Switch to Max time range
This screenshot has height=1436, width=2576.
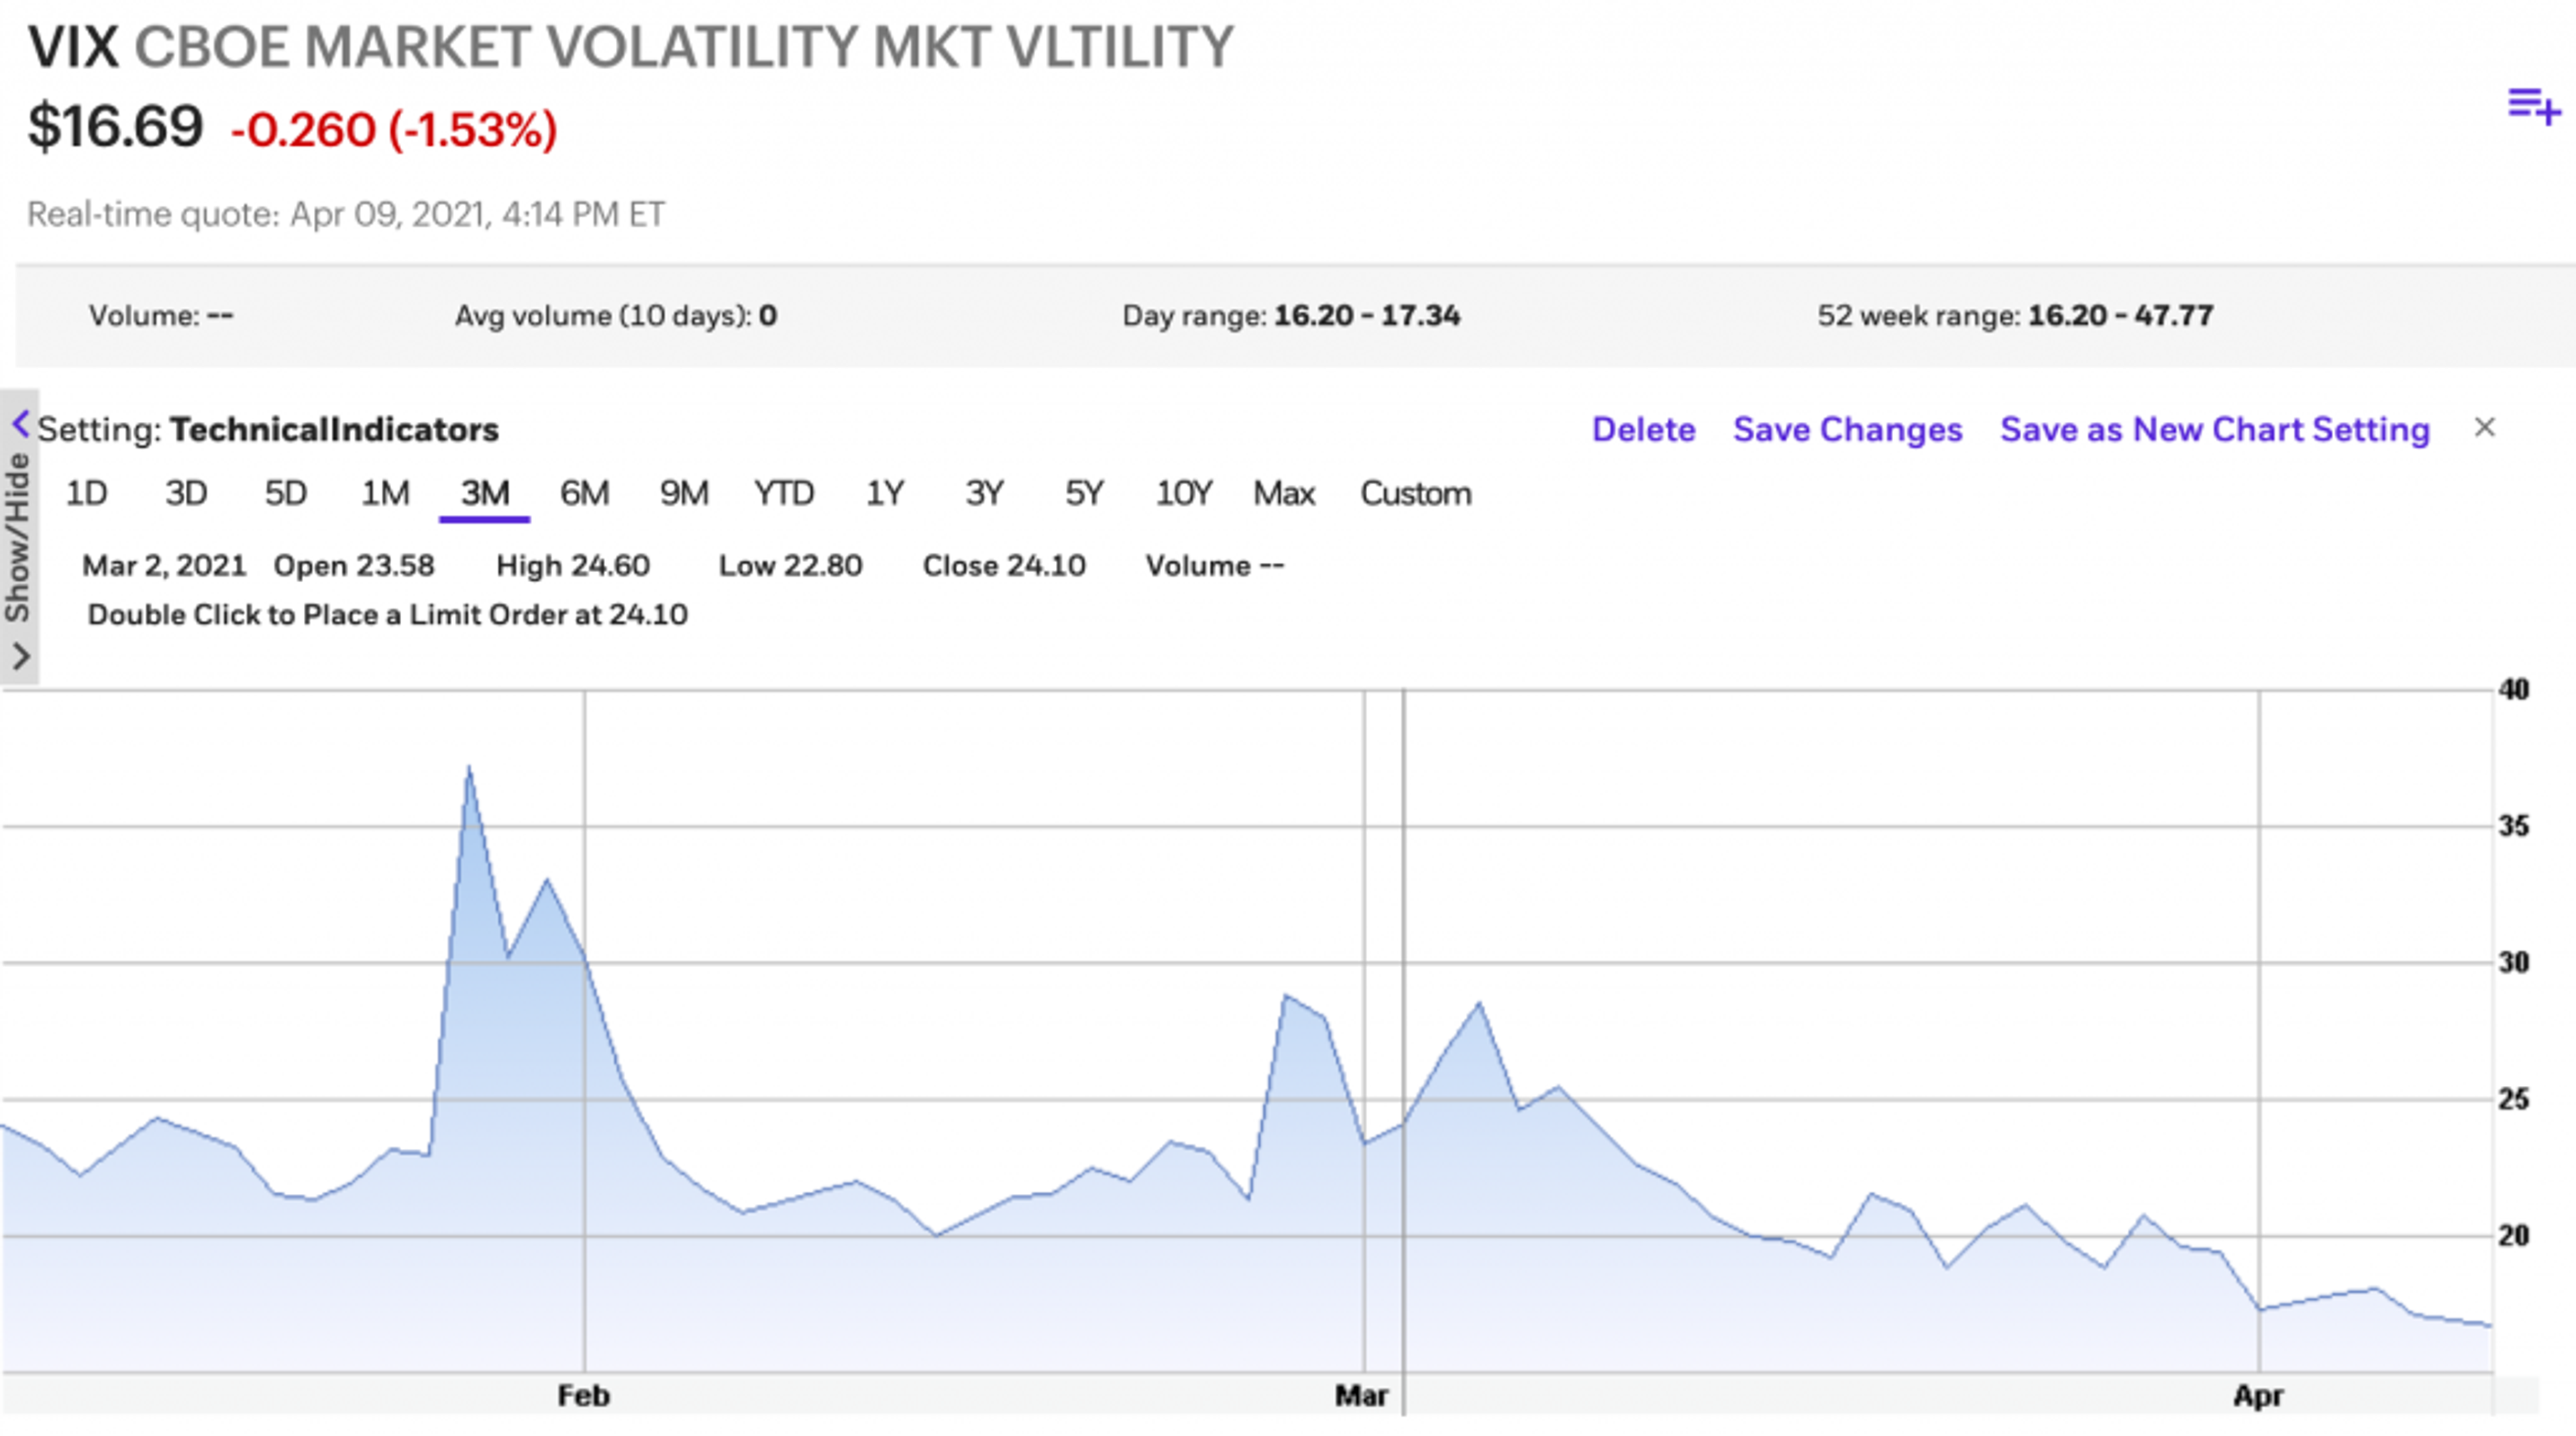pos(1284,493)
